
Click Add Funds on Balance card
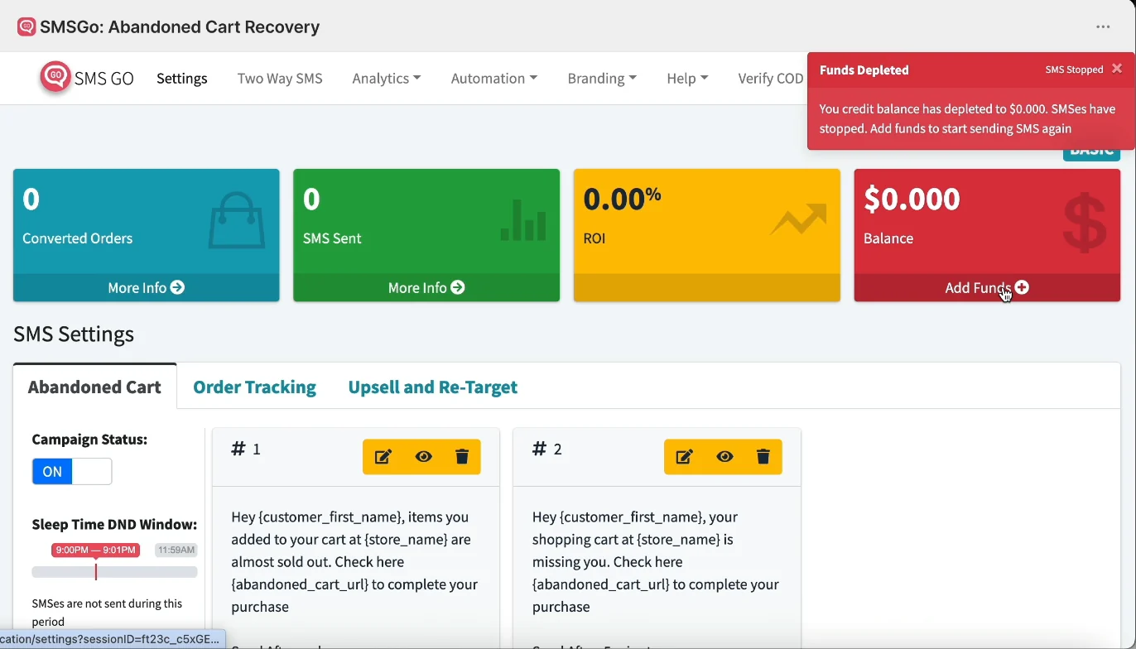click(x=987, y=288)
